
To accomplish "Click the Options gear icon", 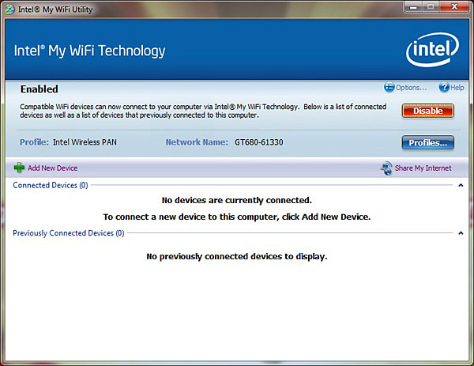I will click(389, 88).
